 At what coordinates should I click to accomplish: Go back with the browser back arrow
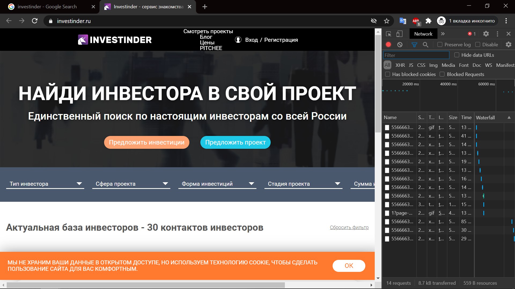pyautogui.click(x=9, y=21)
